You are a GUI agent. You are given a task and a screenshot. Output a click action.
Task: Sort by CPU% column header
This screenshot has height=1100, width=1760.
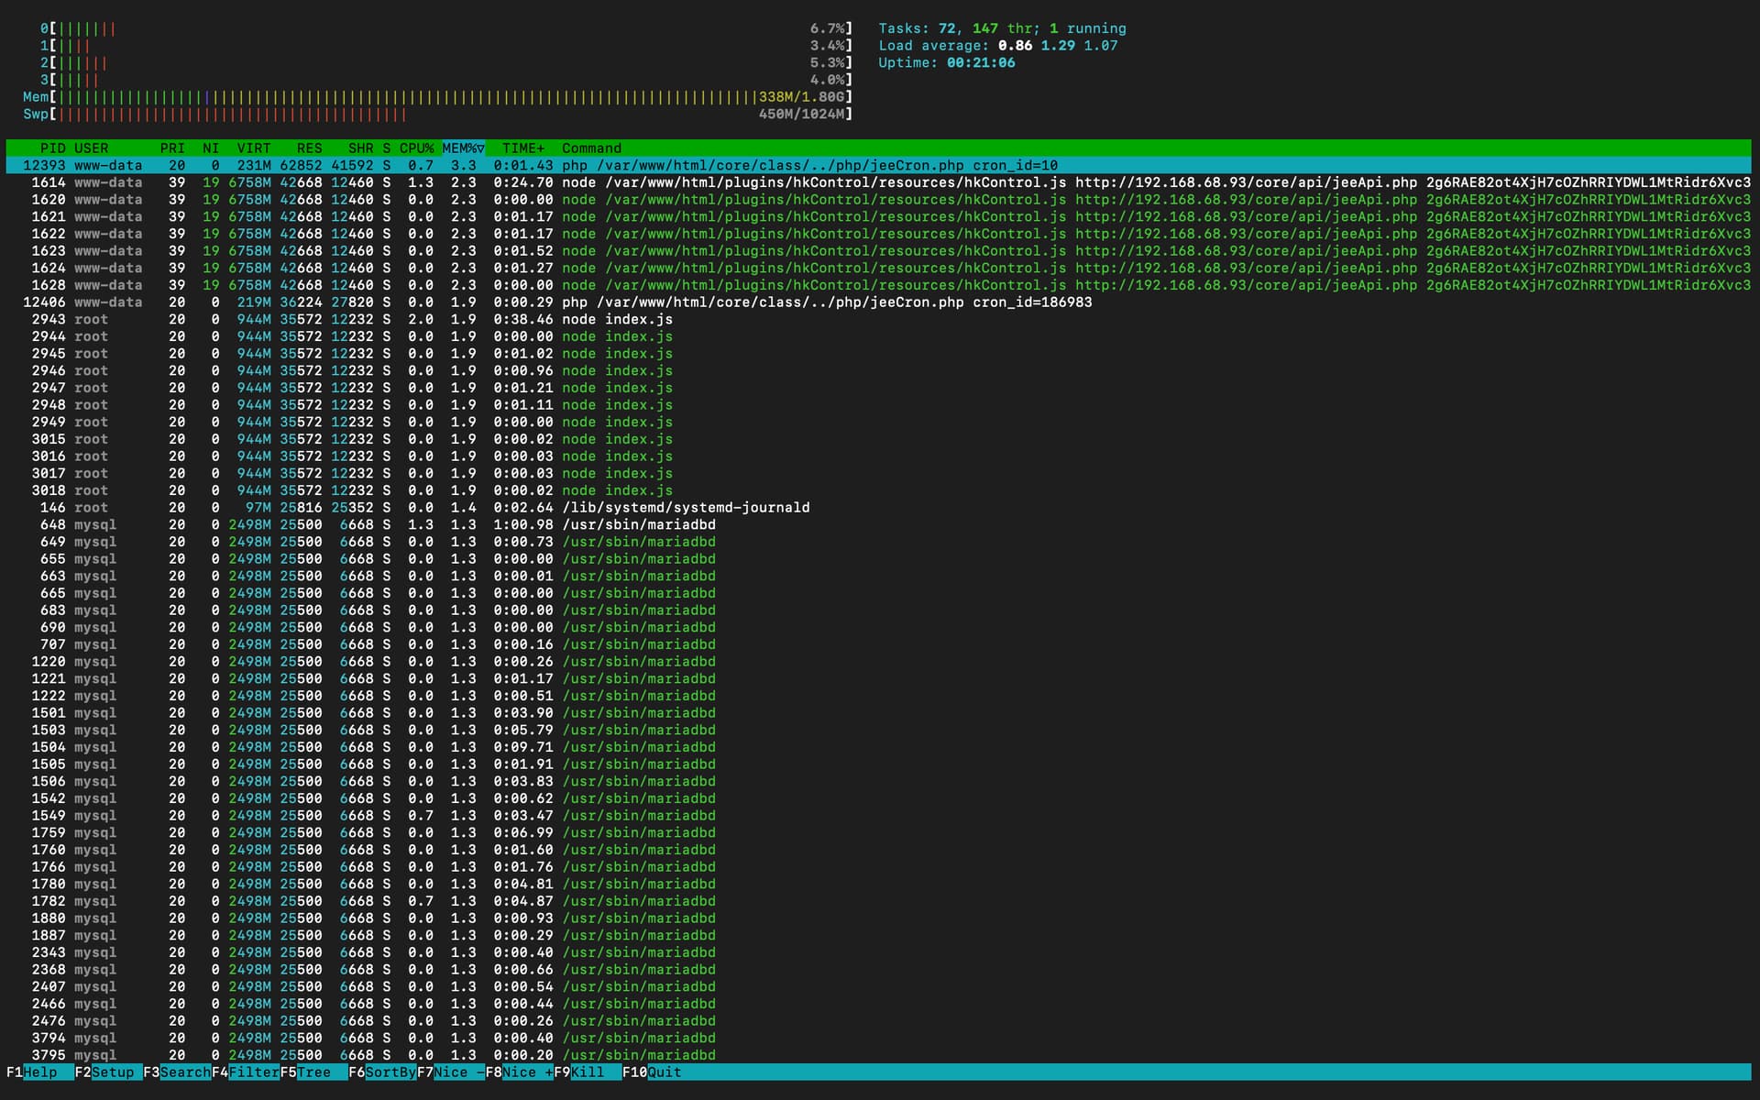[416, 148]
